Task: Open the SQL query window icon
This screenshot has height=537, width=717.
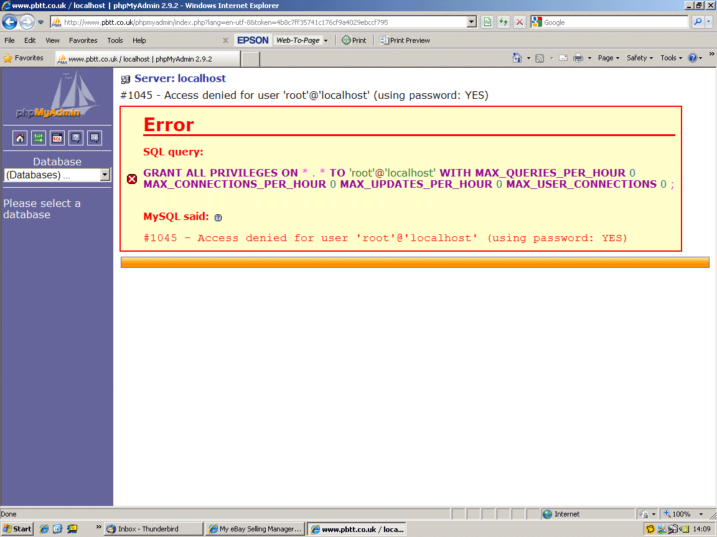Action: click(57, 138)
